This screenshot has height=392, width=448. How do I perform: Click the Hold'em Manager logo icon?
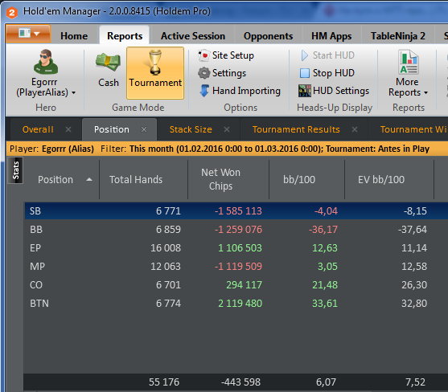click(x=12, y=12)
